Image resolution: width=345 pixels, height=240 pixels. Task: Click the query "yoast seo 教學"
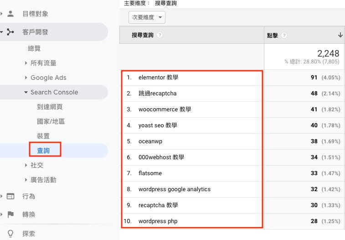[158, 125]
